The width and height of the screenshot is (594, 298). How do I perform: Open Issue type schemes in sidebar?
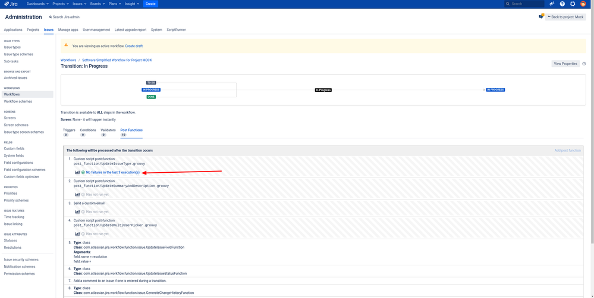point(18,54)
